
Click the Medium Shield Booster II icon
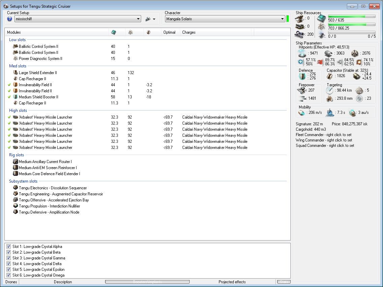tap(15, 97)
